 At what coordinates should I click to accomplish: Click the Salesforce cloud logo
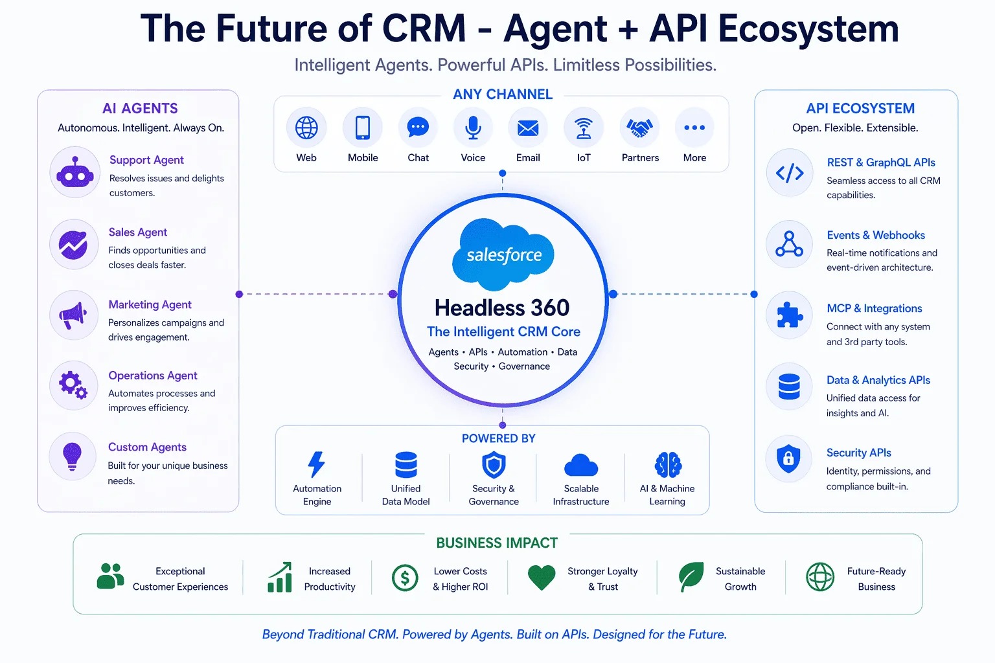(504, 254)
